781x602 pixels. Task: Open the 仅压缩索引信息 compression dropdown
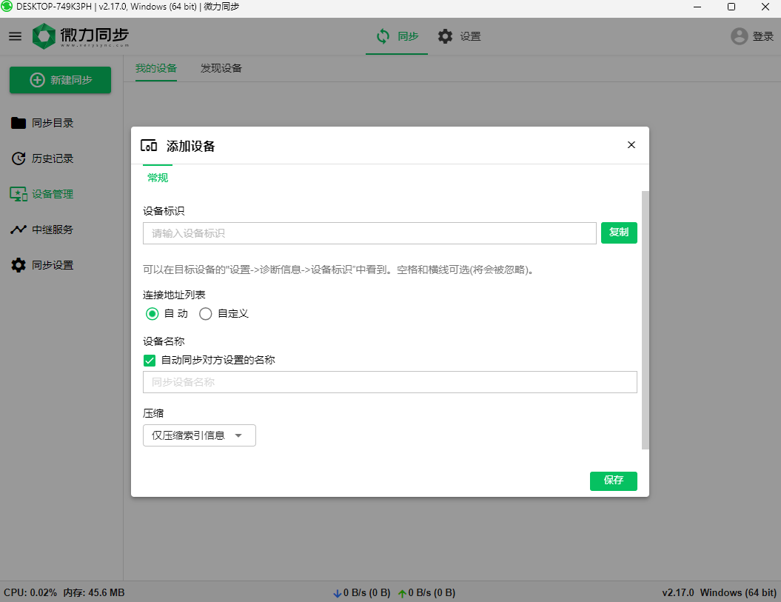pyautogui.click(x=198, y=435)
